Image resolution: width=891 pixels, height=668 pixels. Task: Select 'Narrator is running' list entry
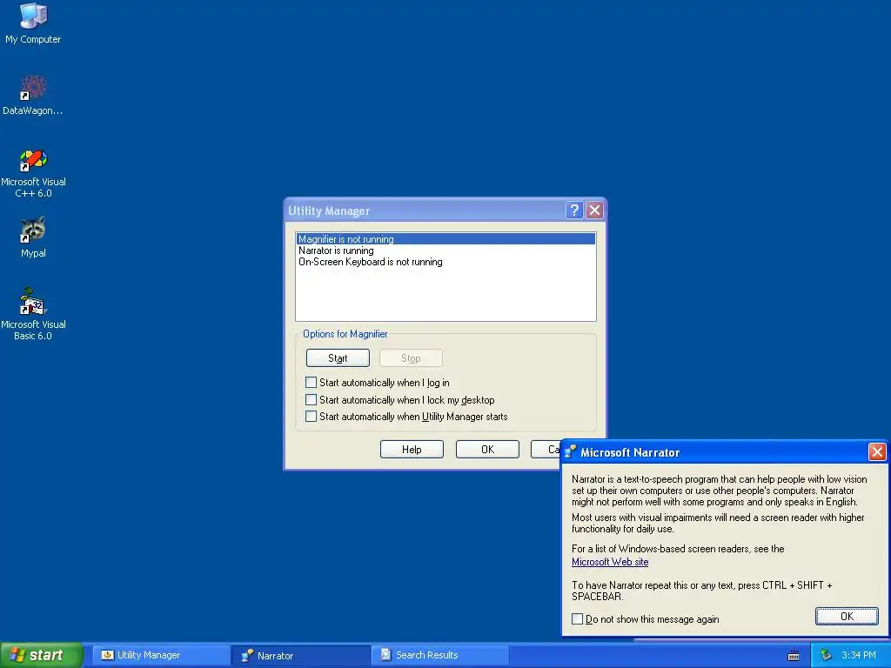coord(445,250)
